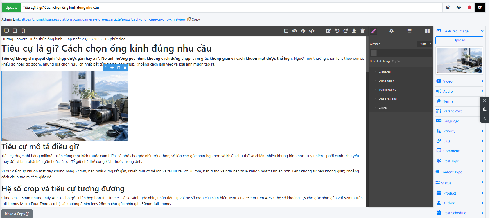Expand the General style section
Screen dimensions: 490x218
pyautogui.click(x=401, y=72)
